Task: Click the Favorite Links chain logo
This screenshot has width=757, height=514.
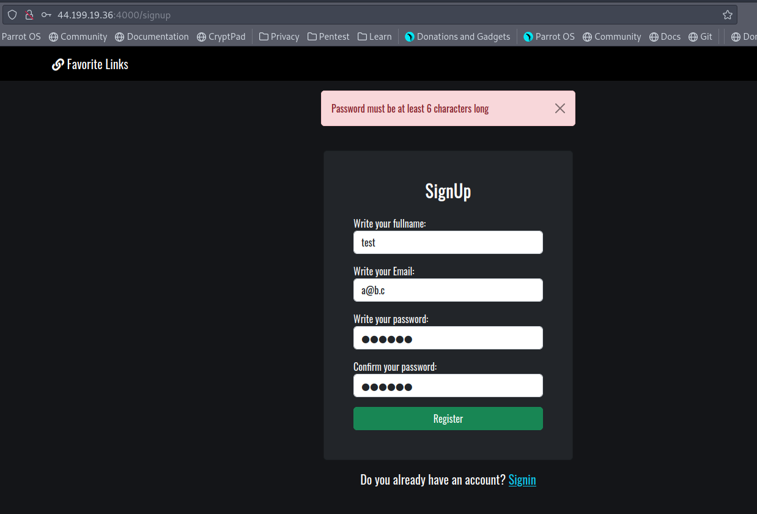Action: point(58,65)
